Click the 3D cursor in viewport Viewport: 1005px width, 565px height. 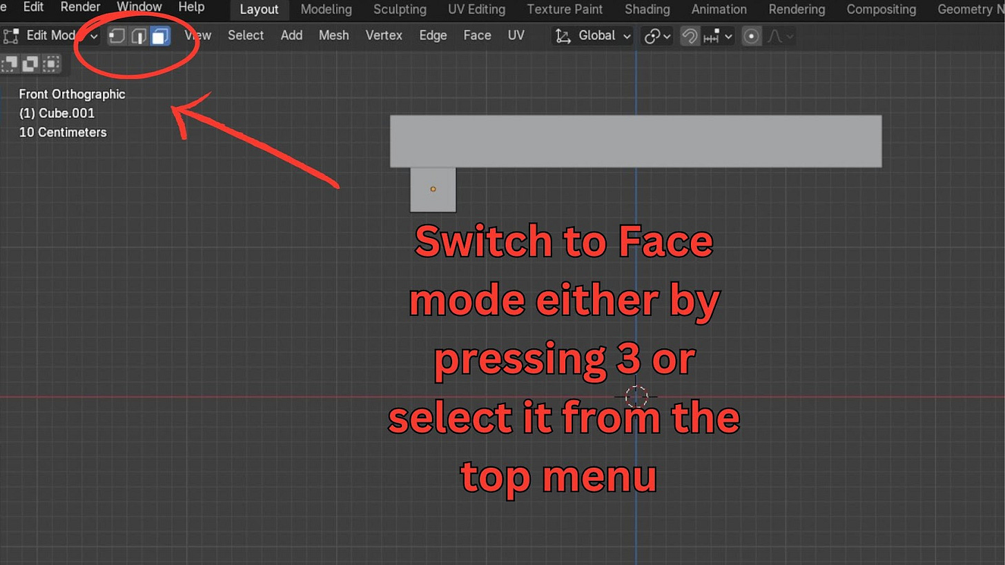pyautogui.click(x=636, y=397)
